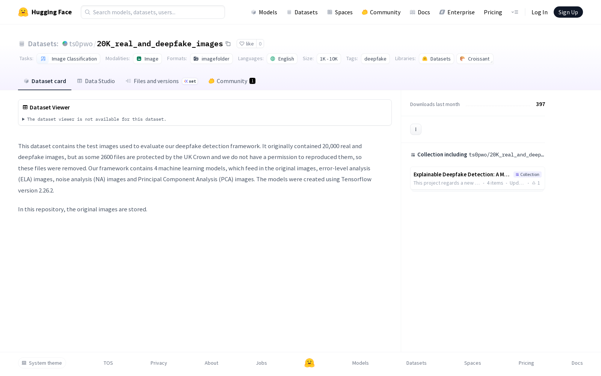Copy dataset name with the copy icon
Screen dimensions: 601x376
tap(228, 44)
